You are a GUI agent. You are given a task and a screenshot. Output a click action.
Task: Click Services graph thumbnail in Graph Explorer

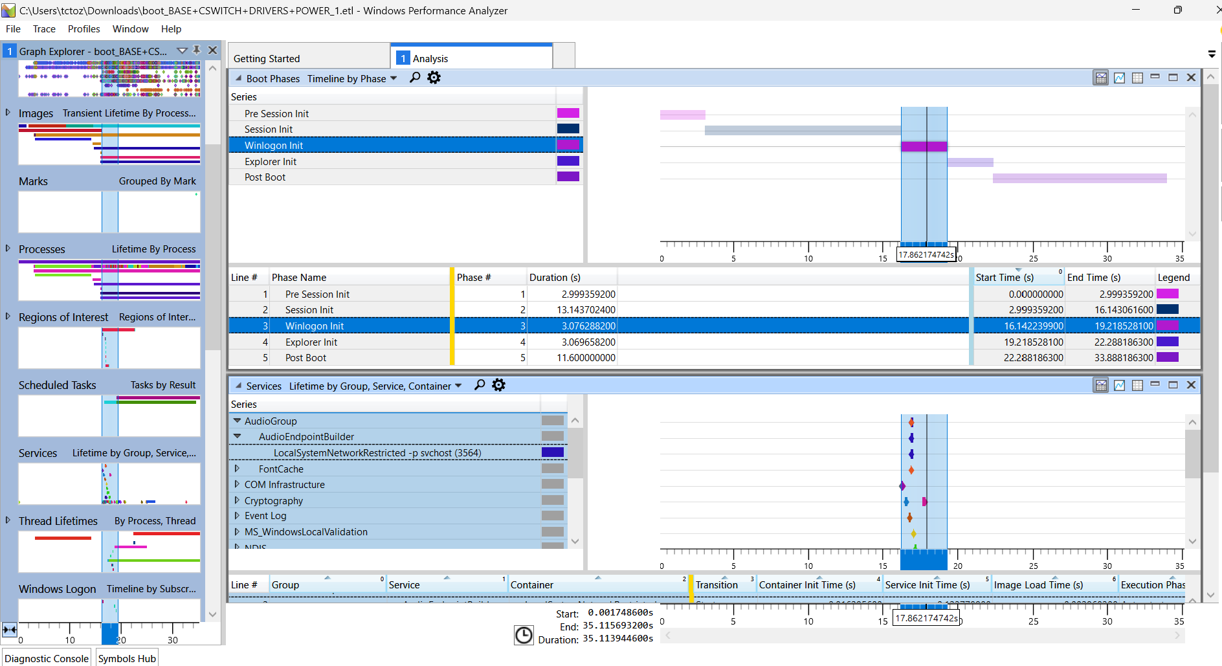click(109, 483)
